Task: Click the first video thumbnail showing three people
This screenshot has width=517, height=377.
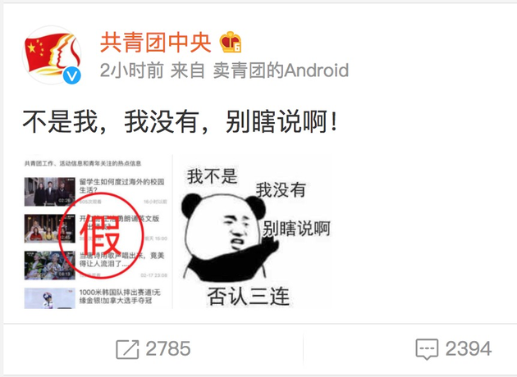Action: [50, 192]
